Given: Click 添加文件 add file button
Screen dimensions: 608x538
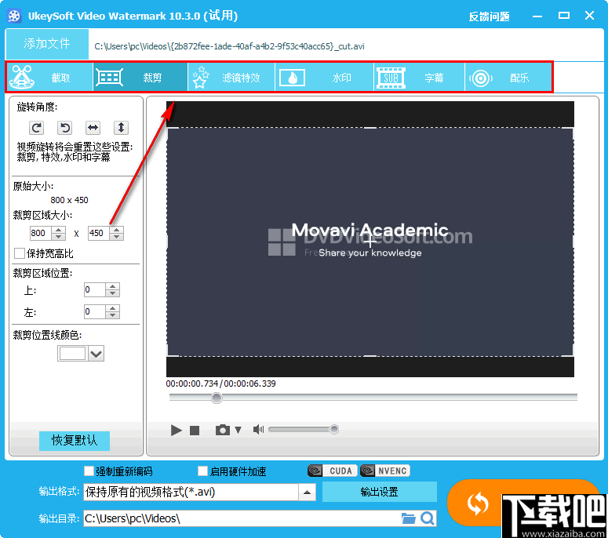Looking at the screenshot, I should pos(47,43).
